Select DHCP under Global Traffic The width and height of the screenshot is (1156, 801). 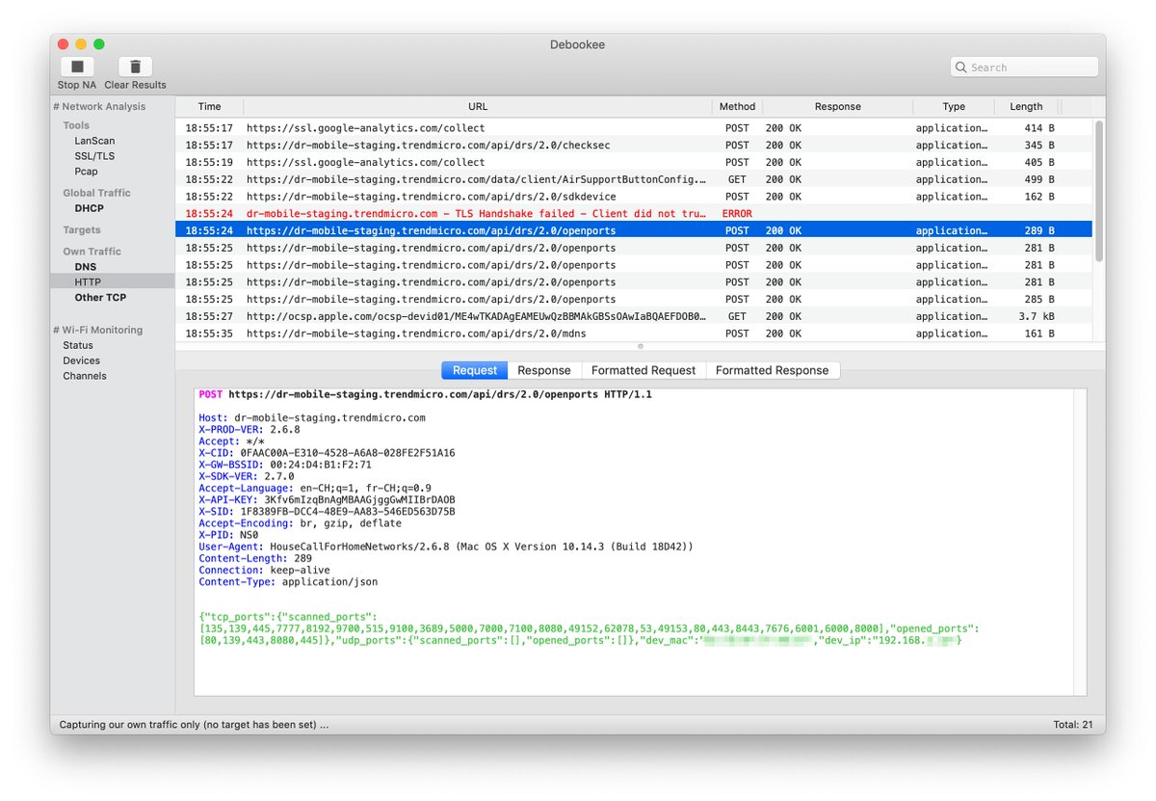pos(89,208)
